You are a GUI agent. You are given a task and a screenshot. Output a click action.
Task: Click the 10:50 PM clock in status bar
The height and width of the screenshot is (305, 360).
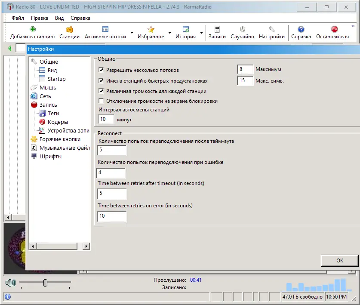(336, 297)
